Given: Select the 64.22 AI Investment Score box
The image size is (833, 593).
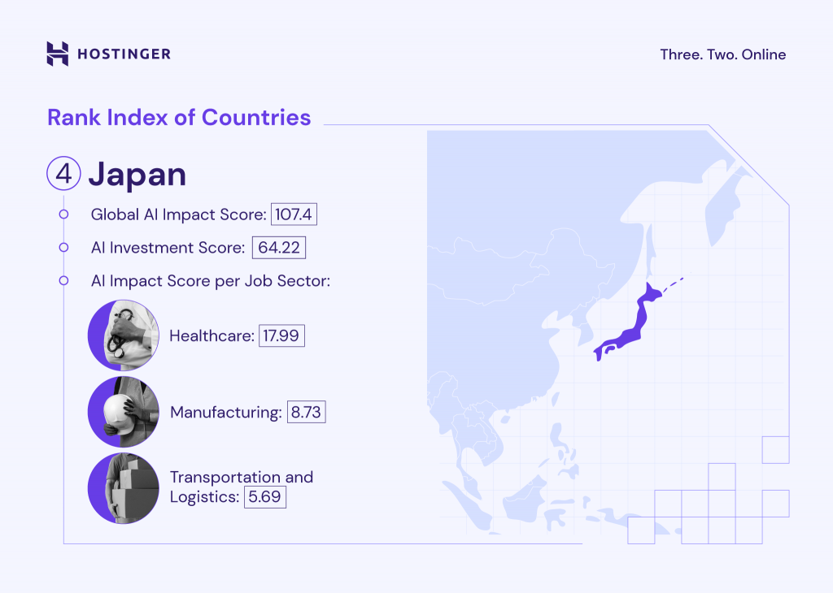Looking at the screenshot, I should [x=279, y=247].
